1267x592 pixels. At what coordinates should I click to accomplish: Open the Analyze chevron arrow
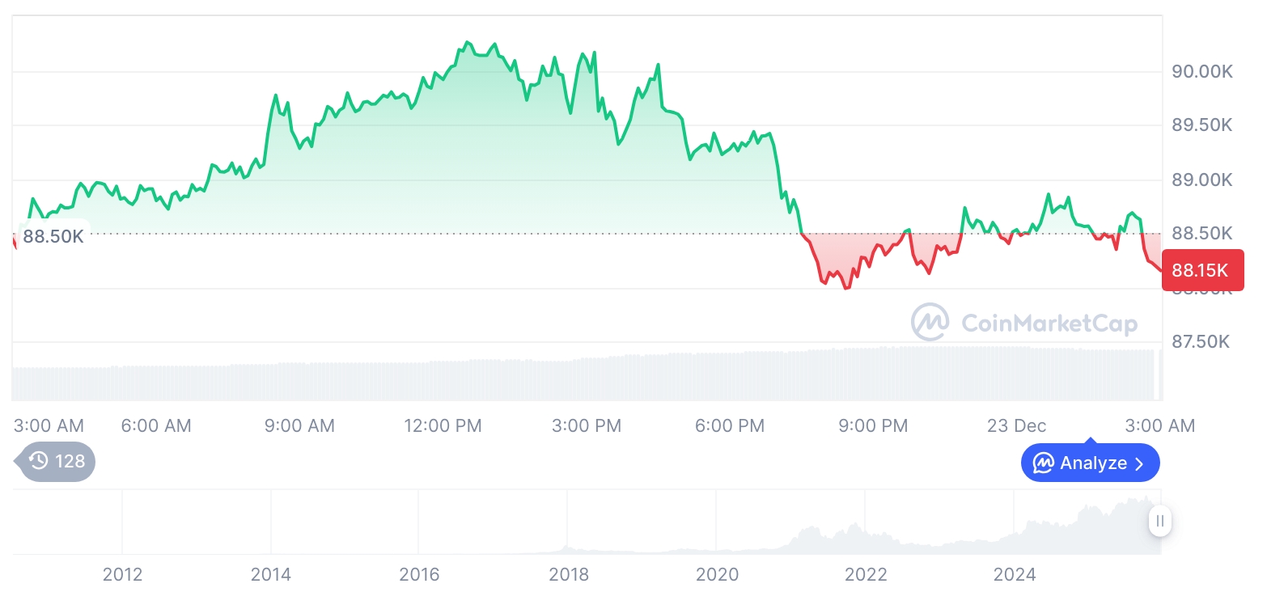pyautogui.click(x=1140, y=463)
